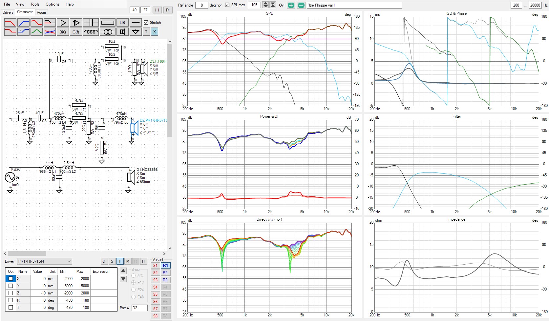
Task: Enable optimization checkbox for Z row
Action: 11,293
